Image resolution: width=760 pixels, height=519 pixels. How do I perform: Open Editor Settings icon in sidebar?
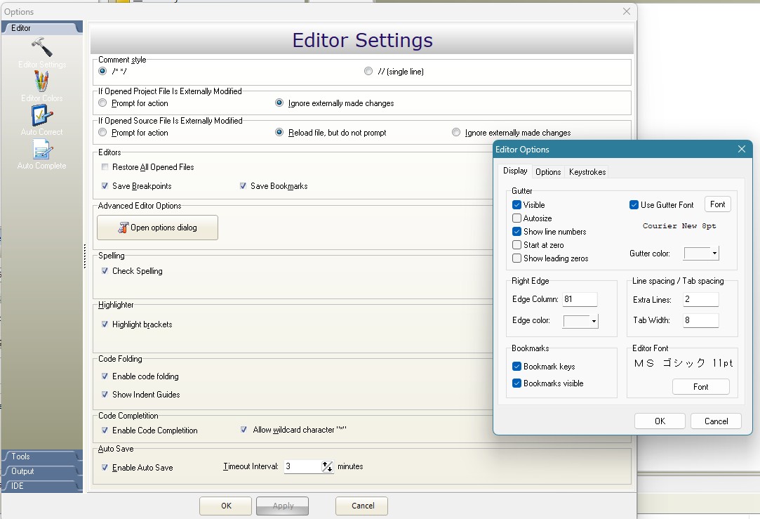coord(42,48)
